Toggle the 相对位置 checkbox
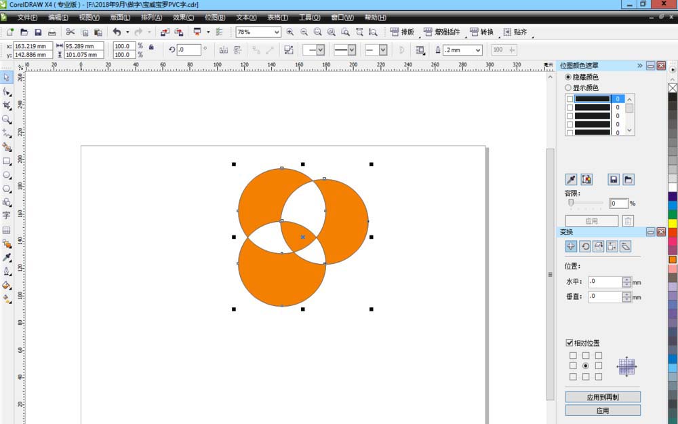 tap(570, 343)
